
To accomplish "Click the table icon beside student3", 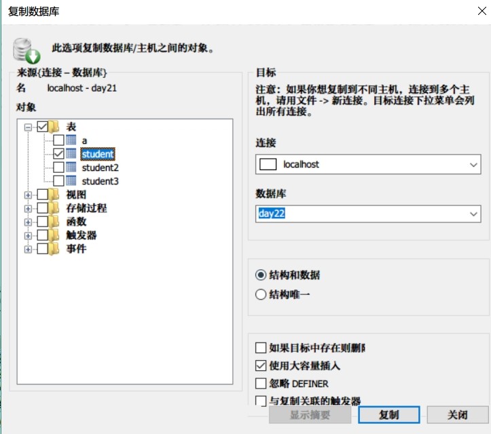I will 71,181.
